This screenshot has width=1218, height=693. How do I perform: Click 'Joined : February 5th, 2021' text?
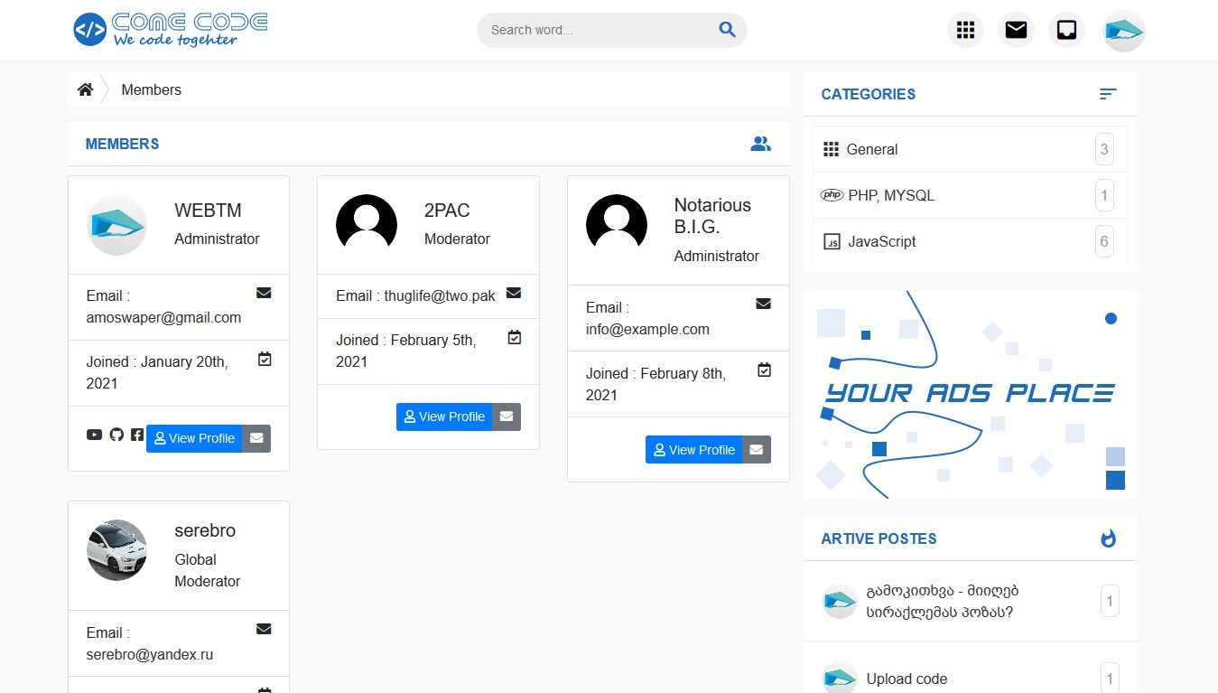tap(406, 351)
